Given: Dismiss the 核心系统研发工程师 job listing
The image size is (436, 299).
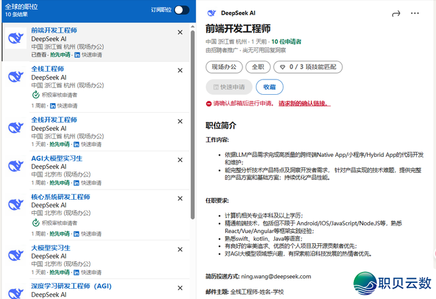Looking at the screenshot, I should click(x=180, y=198).
